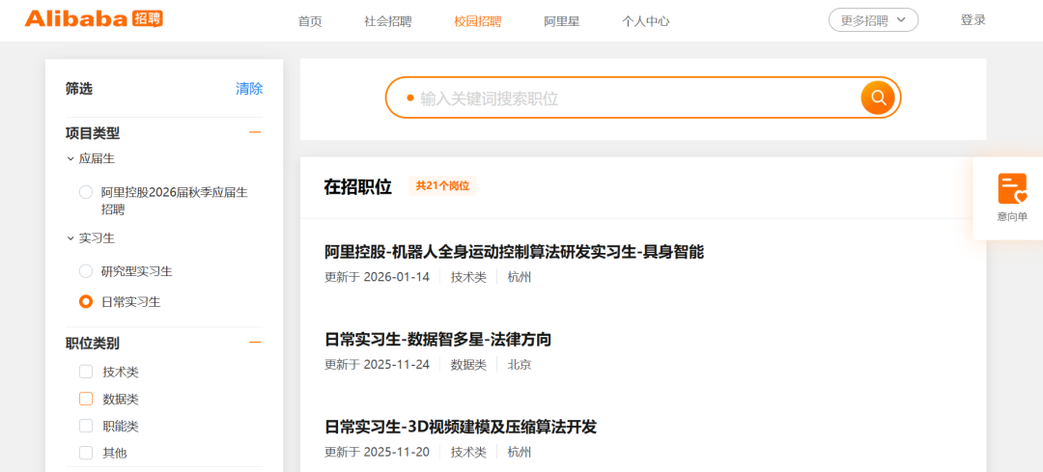Click the Alibaba 招聘 logo
1043x472 pixels.
pyautogui.click(x=94, y=18)
